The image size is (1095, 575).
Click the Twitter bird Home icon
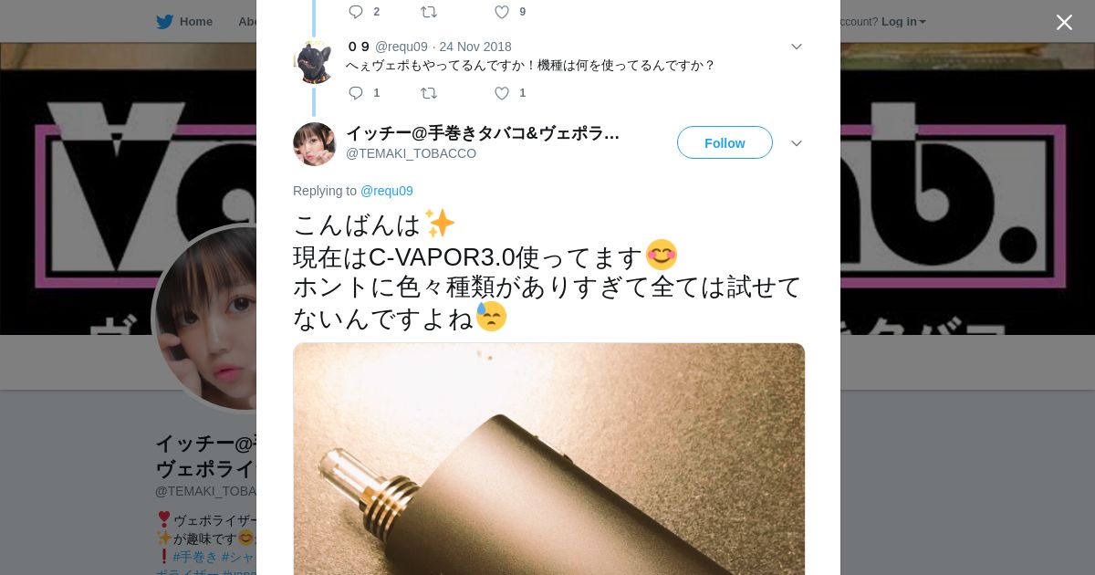point(164,22)
